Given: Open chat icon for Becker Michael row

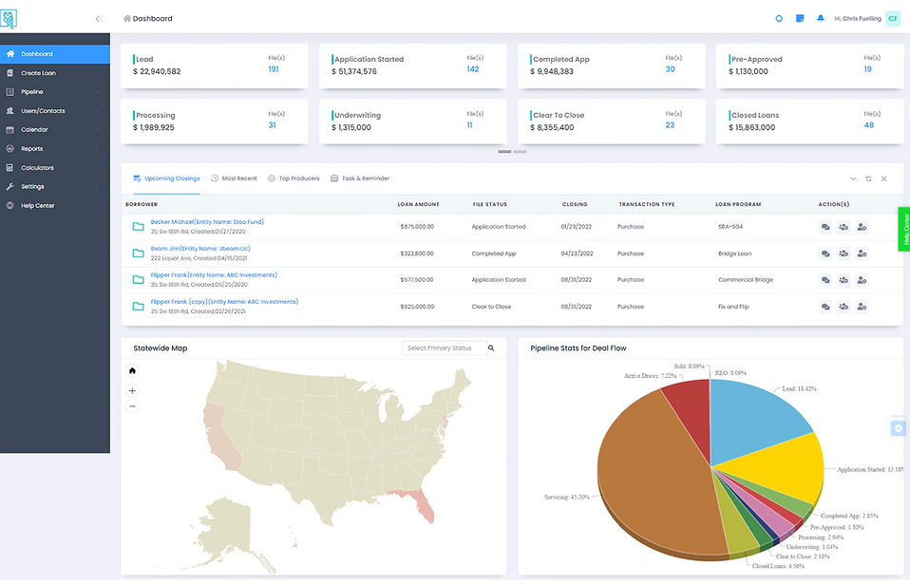Looking at the screenshot, I should (x=825, y=227).
